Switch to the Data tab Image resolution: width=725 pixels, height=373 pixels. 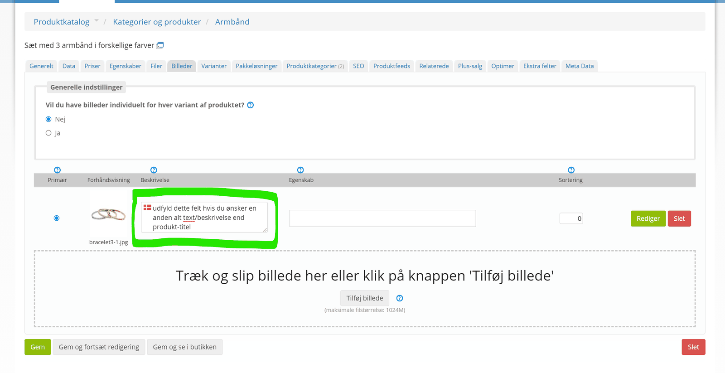(x=69, y=66)
